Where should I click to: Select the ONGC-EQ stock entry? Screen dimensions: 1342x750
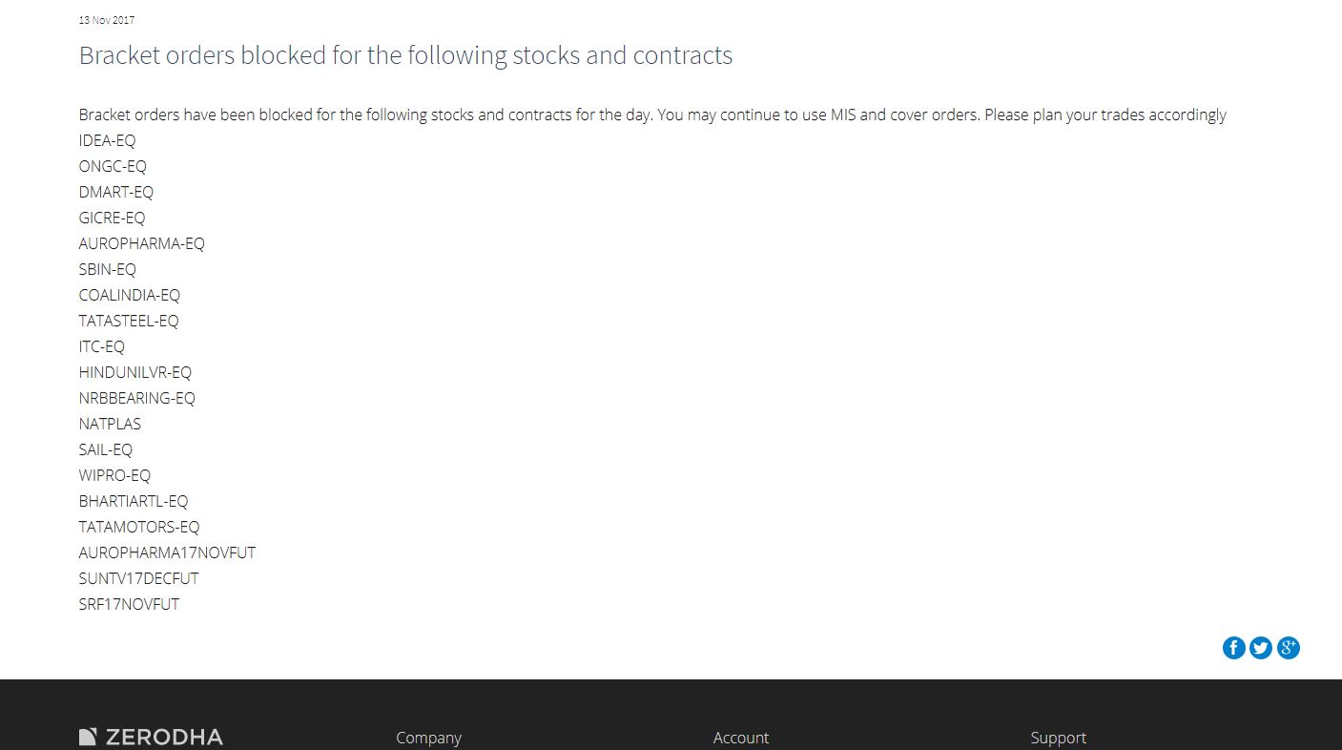click(x=113, y=166)
